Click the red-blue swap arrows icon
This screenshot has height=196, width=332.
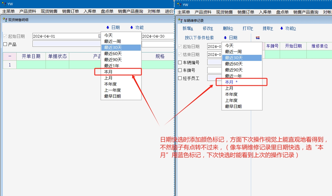click(x=258, y=38)
